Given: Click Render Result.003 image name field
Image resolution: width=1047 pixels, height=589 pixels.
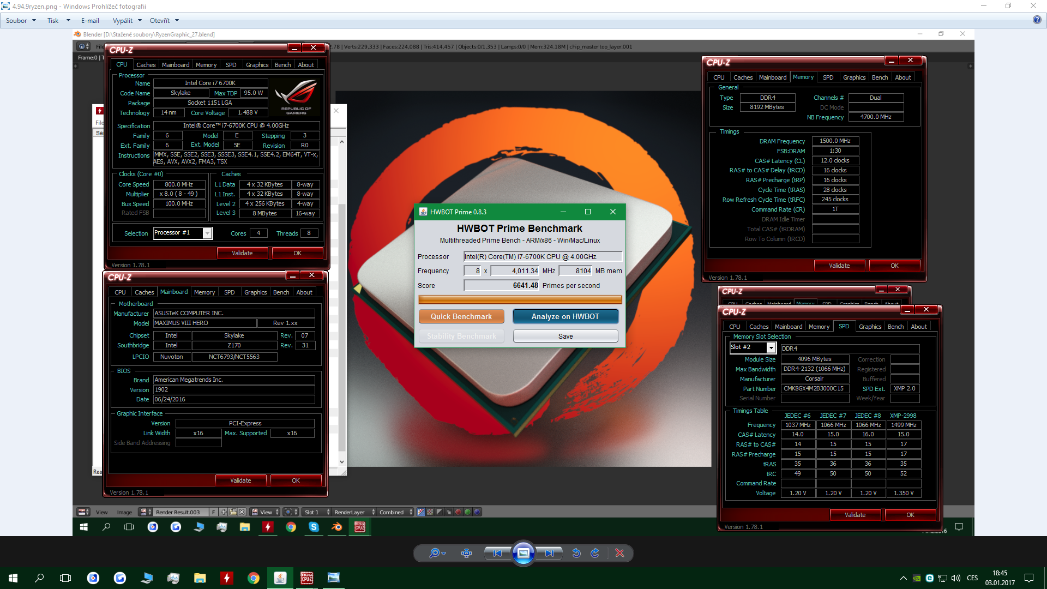Looking at the screenshot, I should [181, 512].
